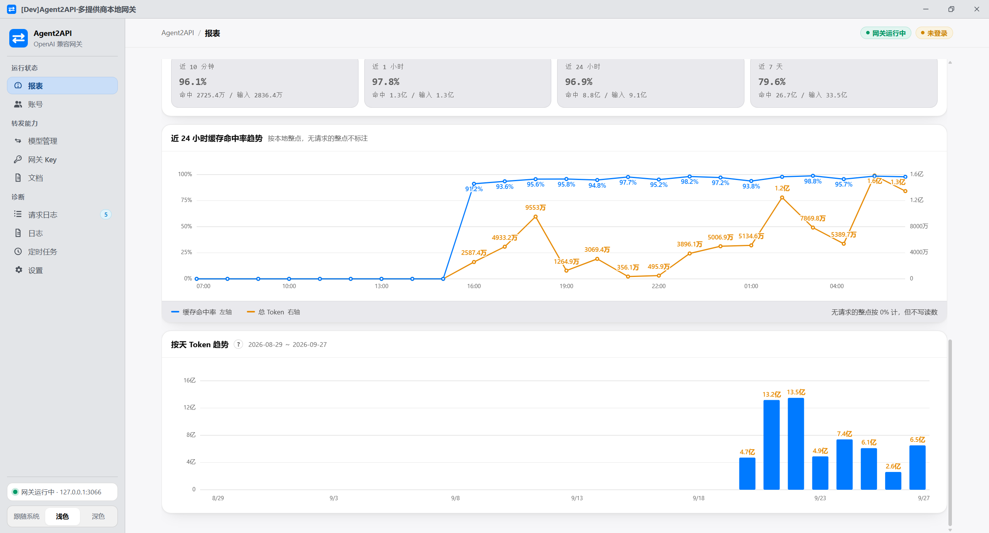The width and height of the screenshot is (989, 533).
Task: Click the 2026-08-29 ~ 2026-09-27 date range text
Action: (x=287, y=344)
